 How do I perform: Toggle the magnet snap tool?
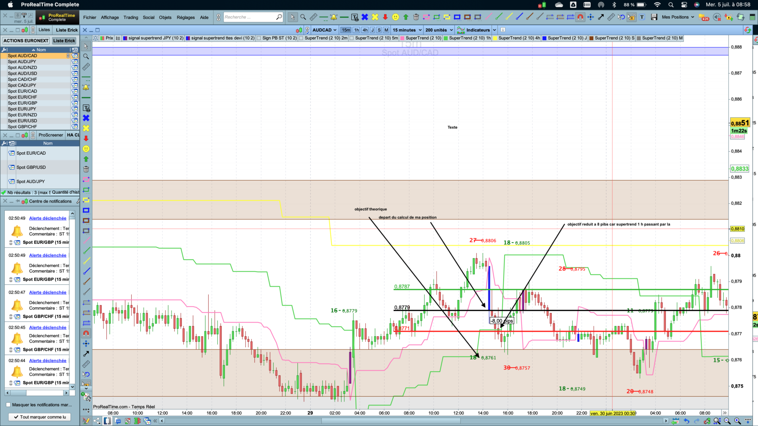[580, 17]
